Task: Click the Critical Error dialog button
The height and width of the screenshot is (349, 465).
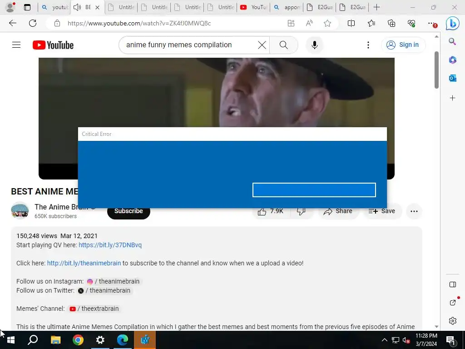Action: click(314, 190)
